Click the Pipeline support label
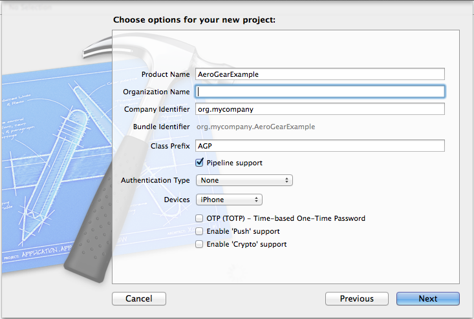The image size is (474, 319). pos(235,163)
